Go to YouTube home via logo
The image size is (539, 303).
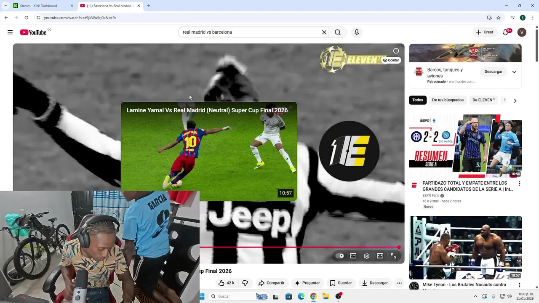click(x=33, y=32)
